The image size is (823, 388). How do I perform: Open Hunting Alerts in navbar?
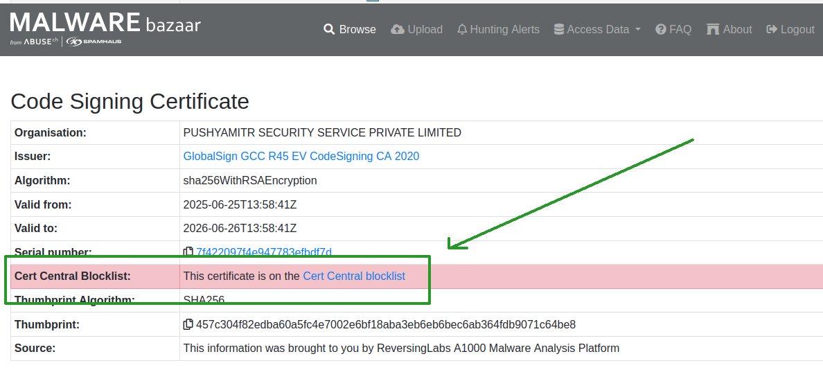tap(498, 29)
